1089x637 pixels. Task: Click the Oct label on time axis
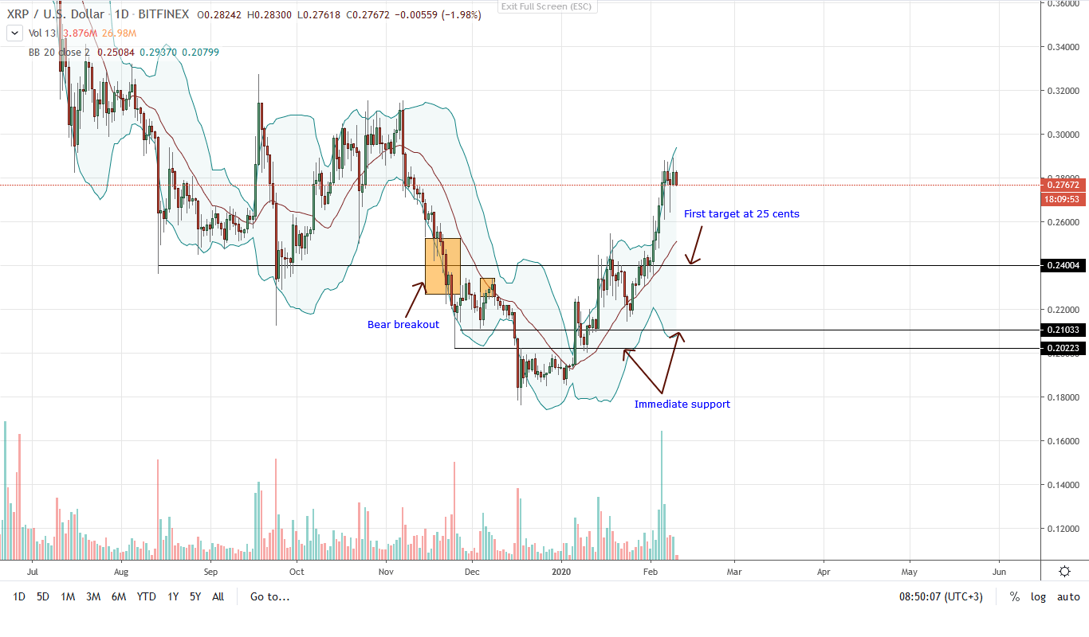pos(297,572)
